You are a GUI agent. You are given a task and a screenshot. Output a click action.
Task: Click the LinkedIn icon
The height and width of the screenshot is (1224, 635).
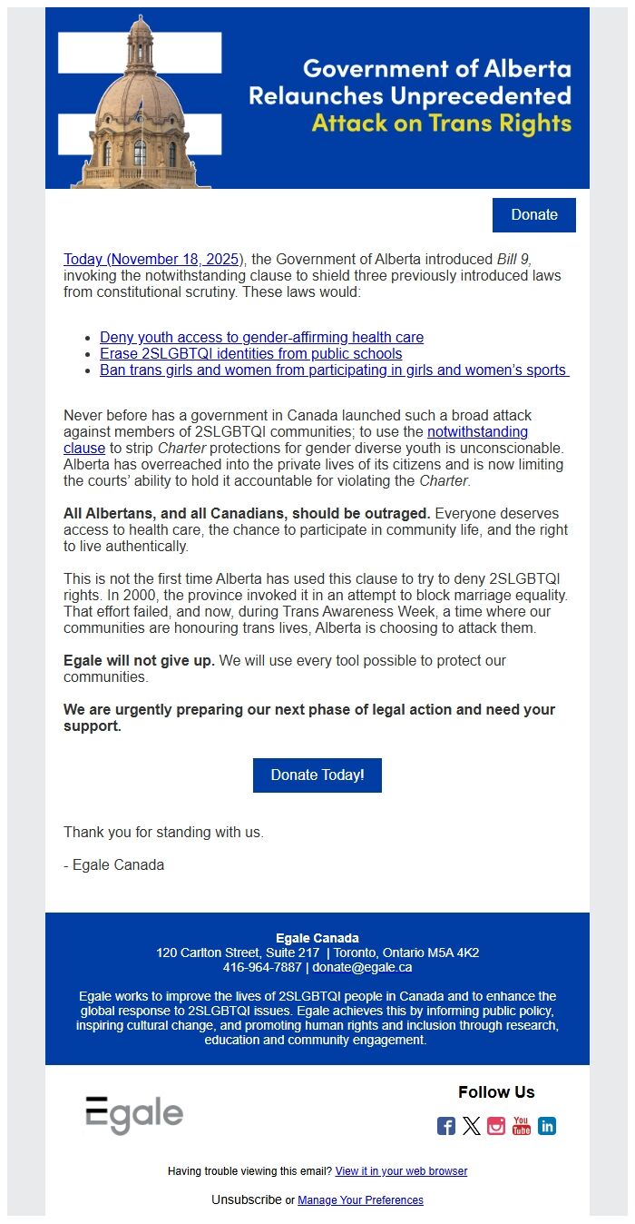click(546, 1125)
